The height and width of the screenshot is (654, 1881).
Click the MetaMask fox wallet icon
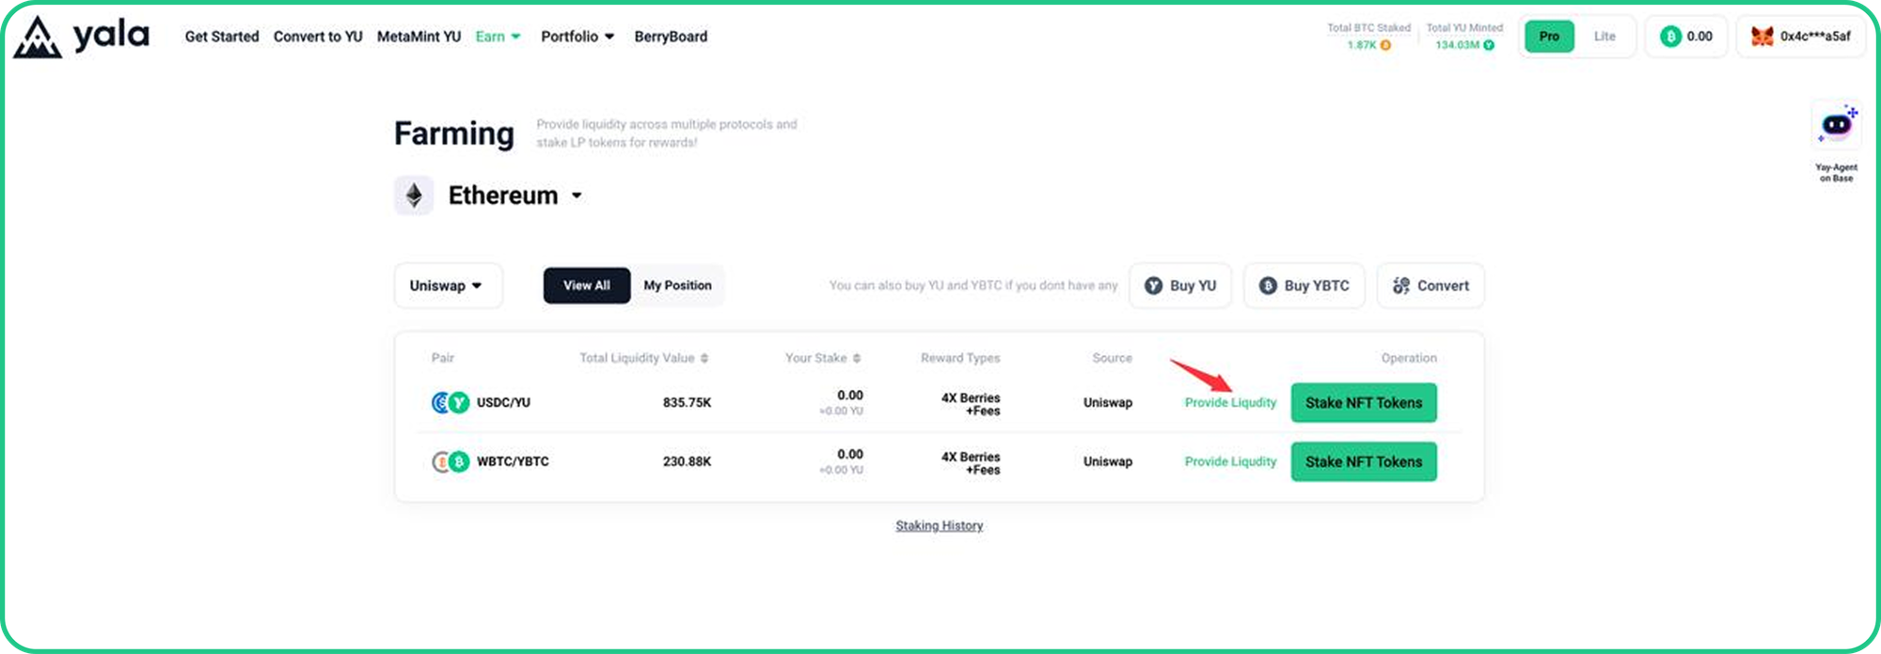coord(1762,37)
